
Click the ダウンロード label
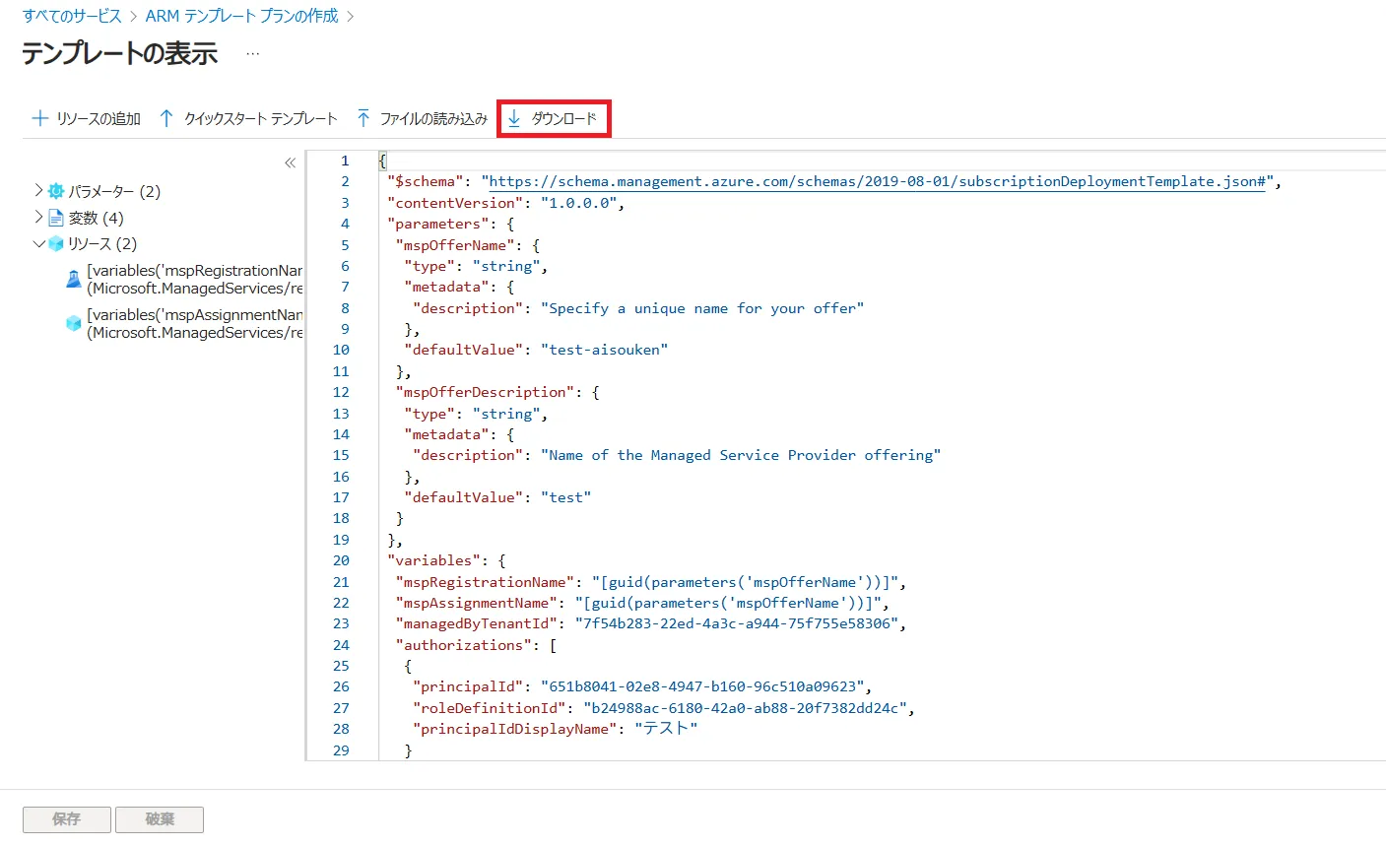coord(564,119)
